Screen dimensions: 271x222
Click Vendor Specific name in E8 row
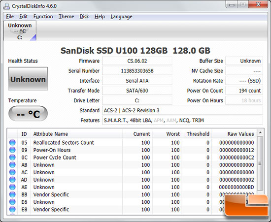point(51,209)
